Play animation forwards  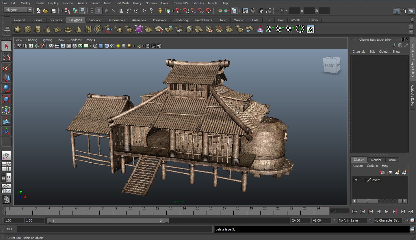point(387,211)
